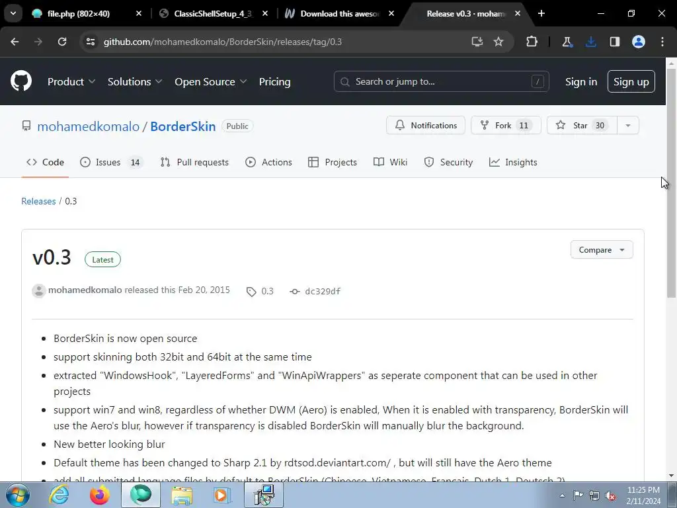677x508 pixels.
Task: Open the mohamedkomalo owner link
Action: click(x=88, y=126)
